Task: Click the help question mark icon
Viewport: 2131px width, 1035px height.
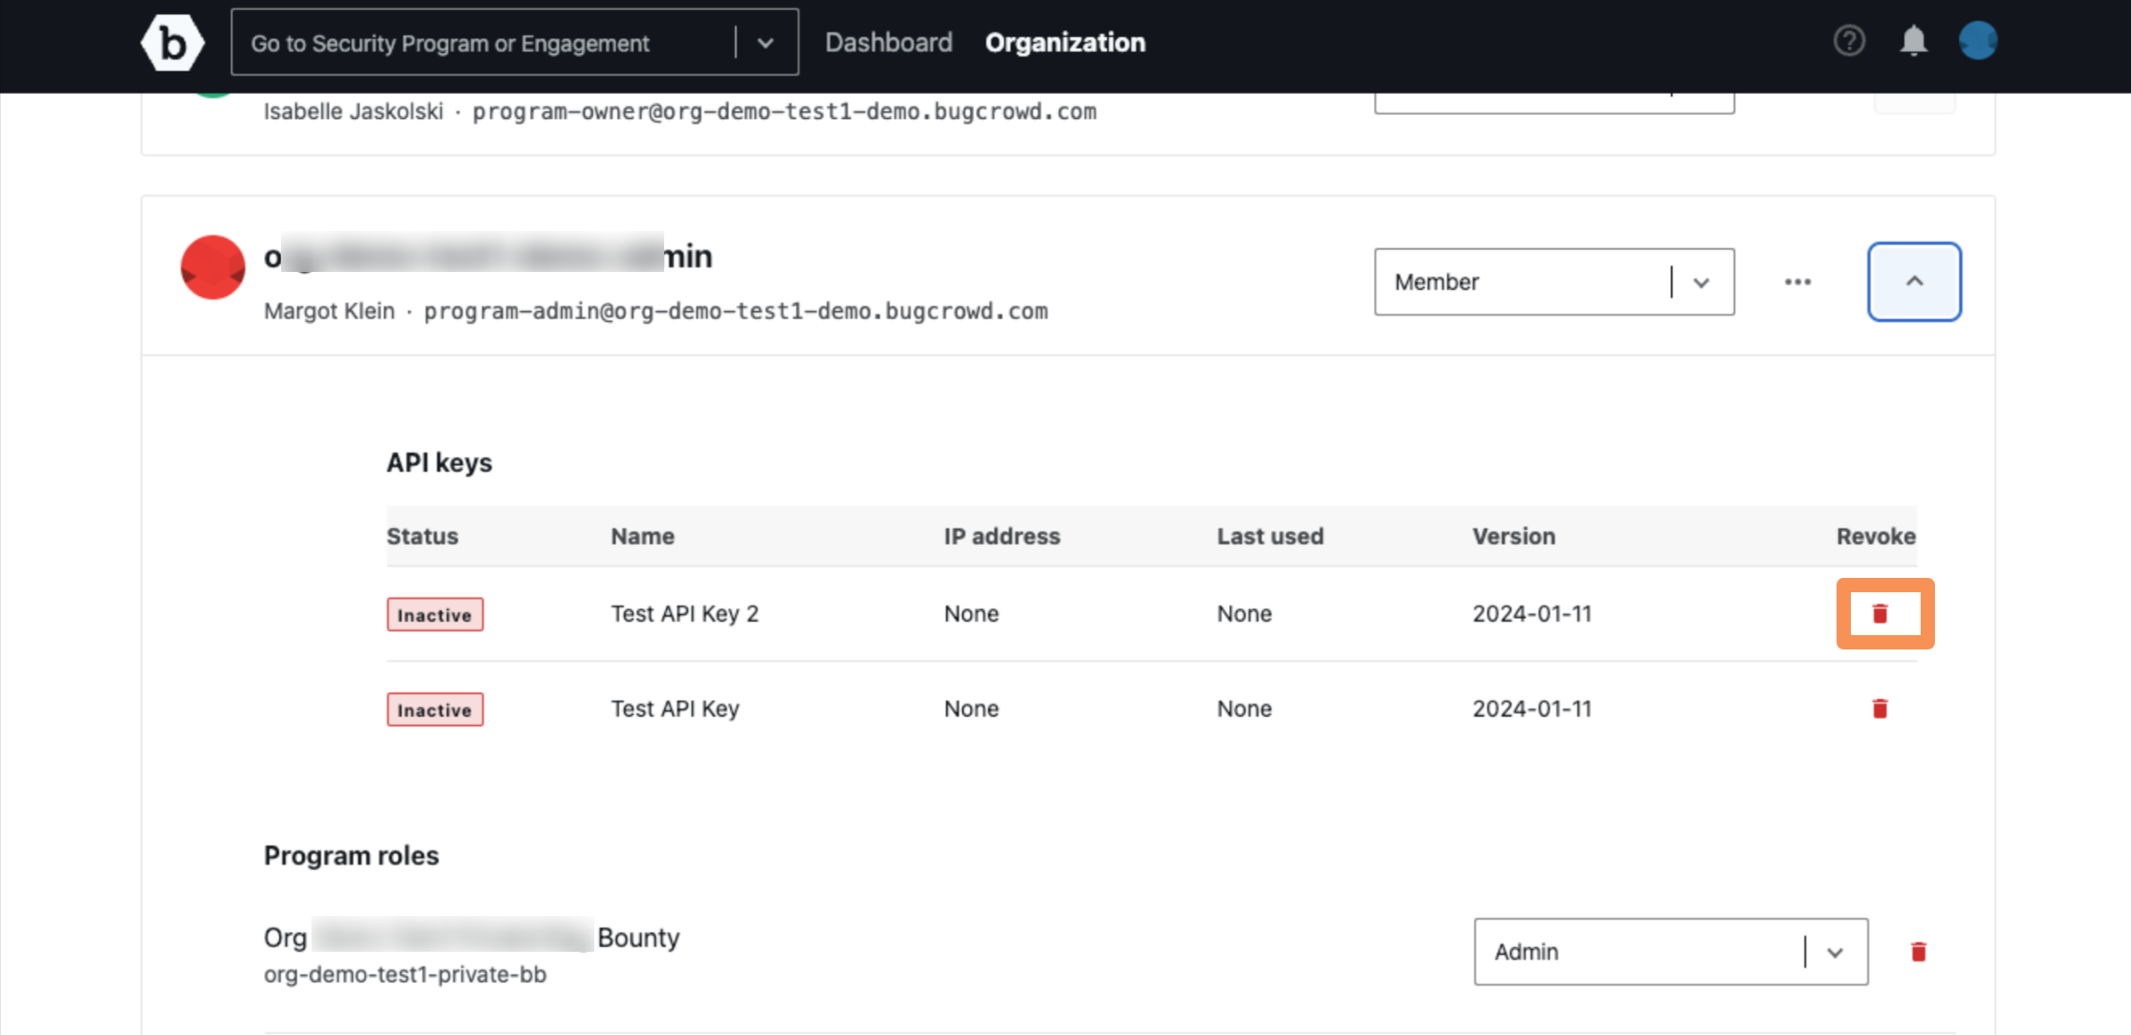Action: tap(1851, 41)
